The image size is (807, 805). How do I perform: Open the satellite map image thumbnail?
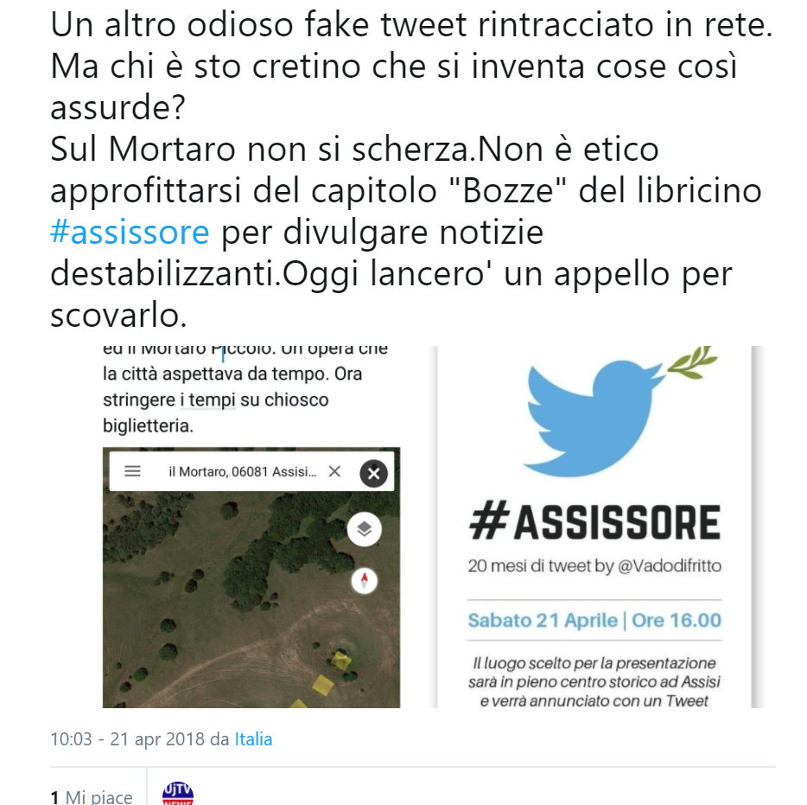tap(251, 578)
